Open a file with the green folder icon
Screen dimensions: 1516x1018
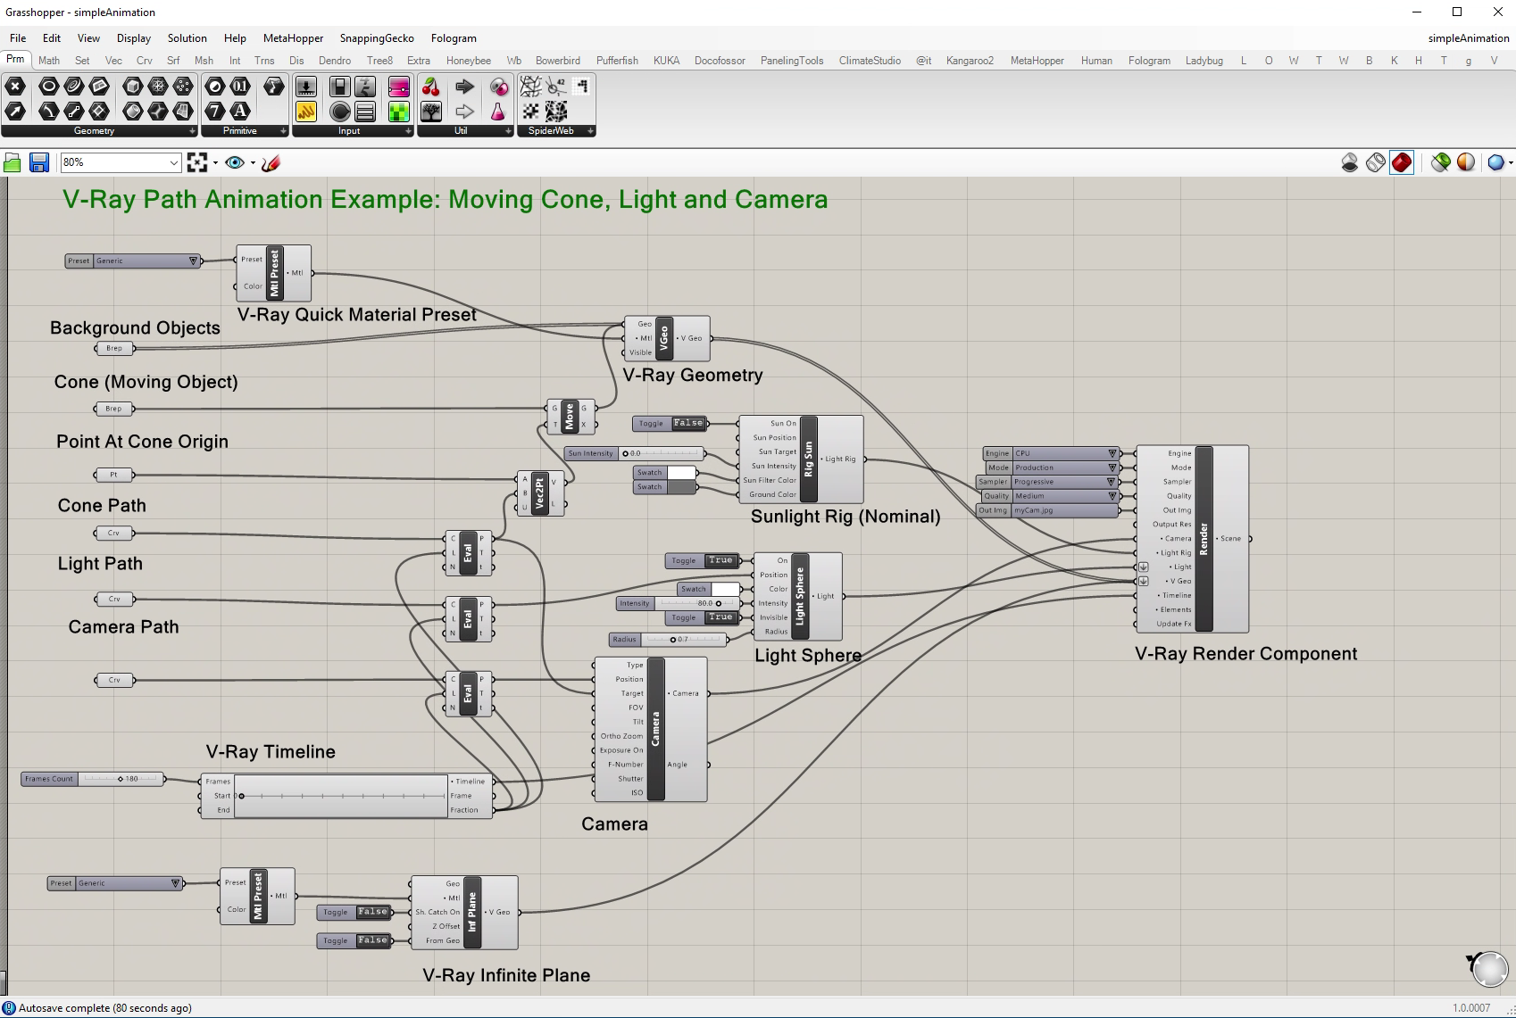click(12, 162)
